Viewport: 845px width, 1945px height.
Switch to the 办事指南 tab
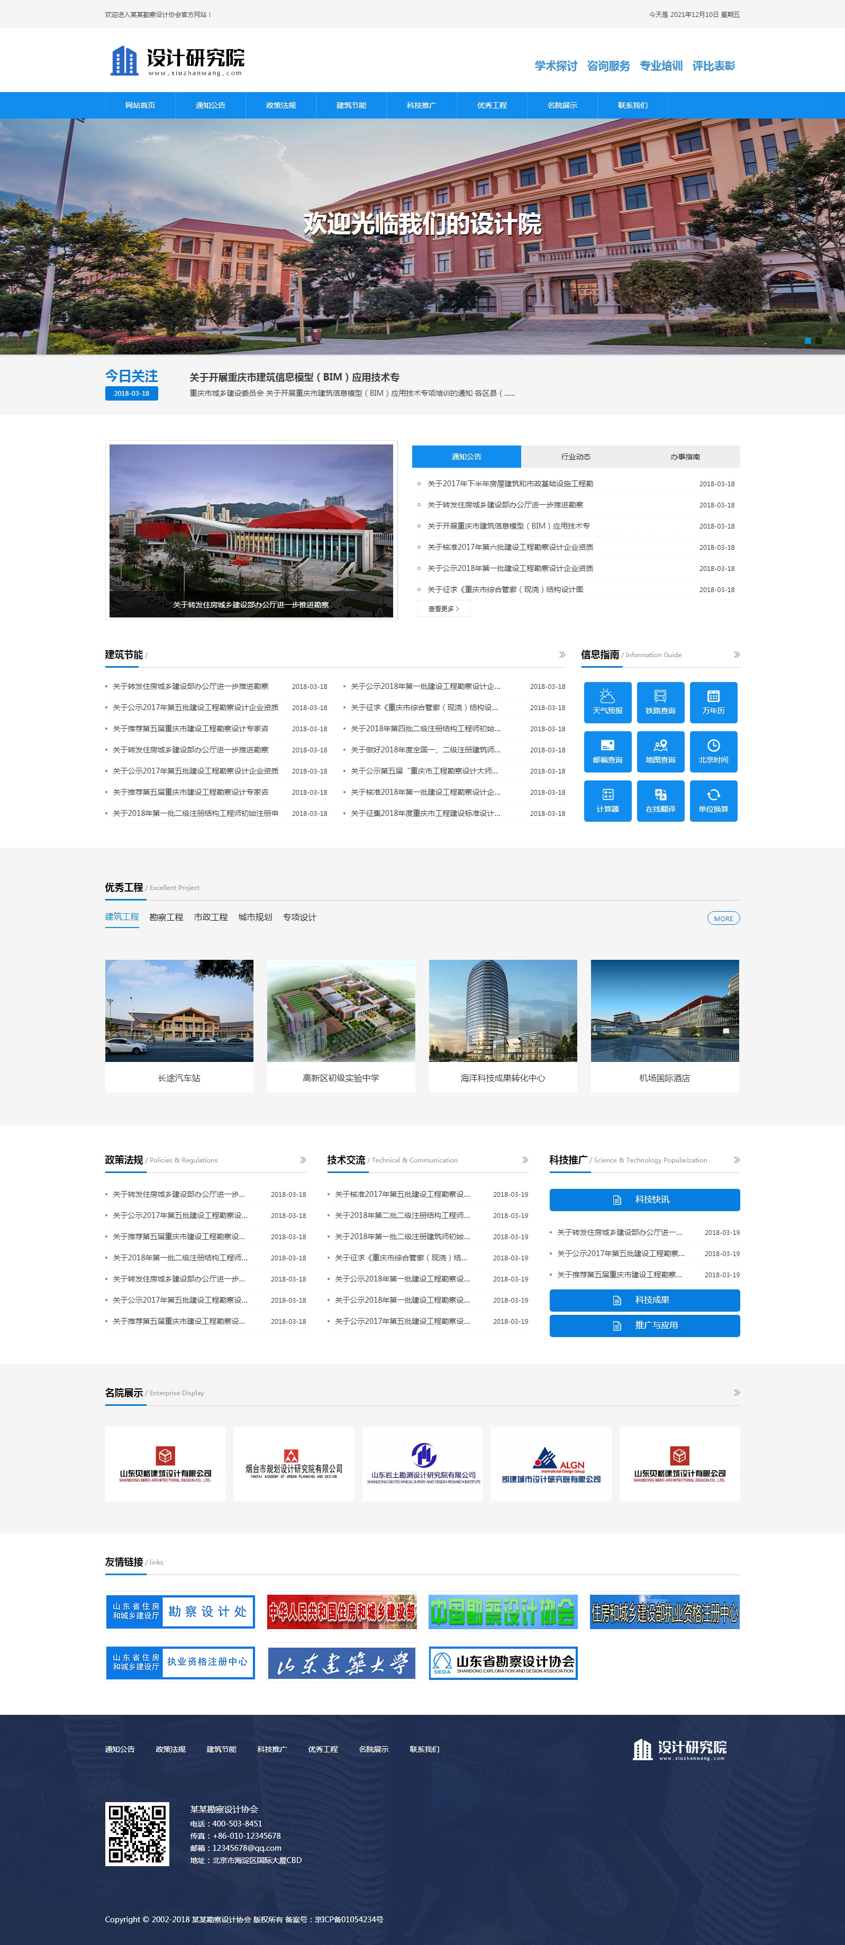[x=685, y=457]
